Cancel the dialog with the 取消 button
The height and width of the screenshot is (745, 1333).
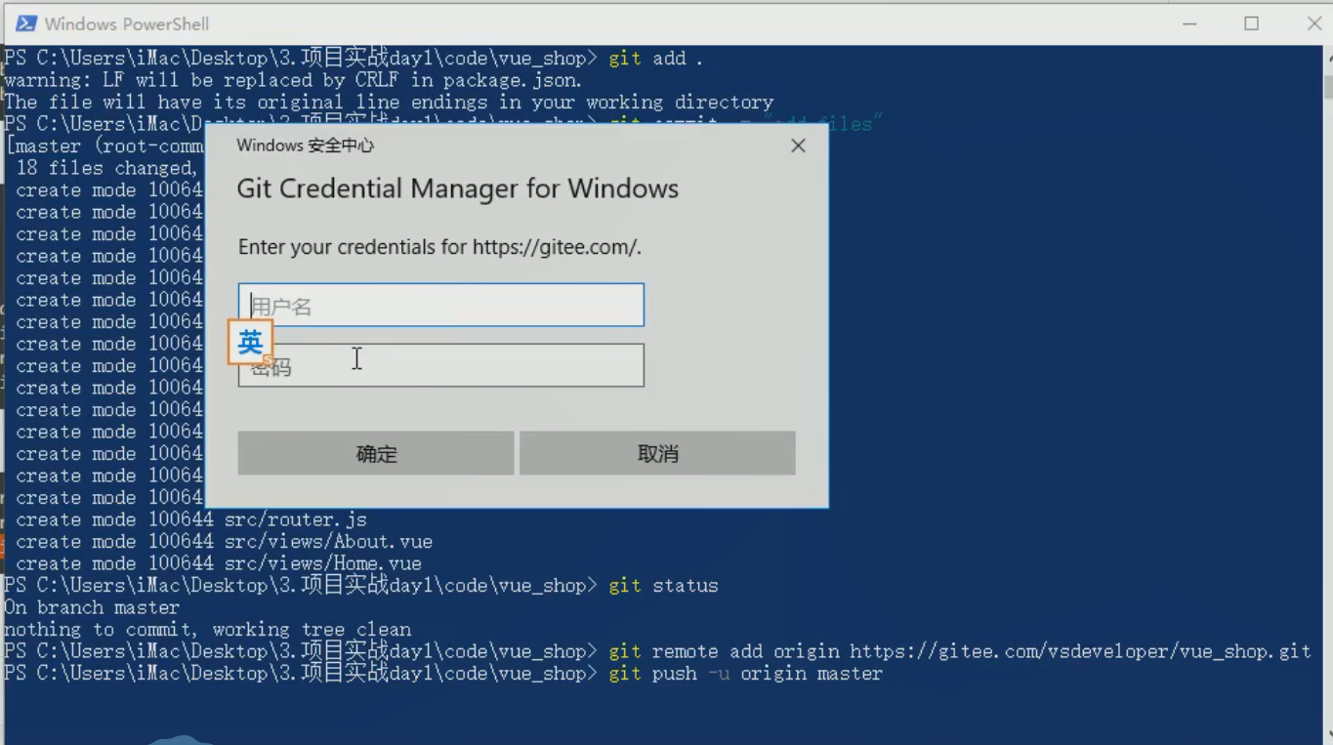[x=657, y=453]
